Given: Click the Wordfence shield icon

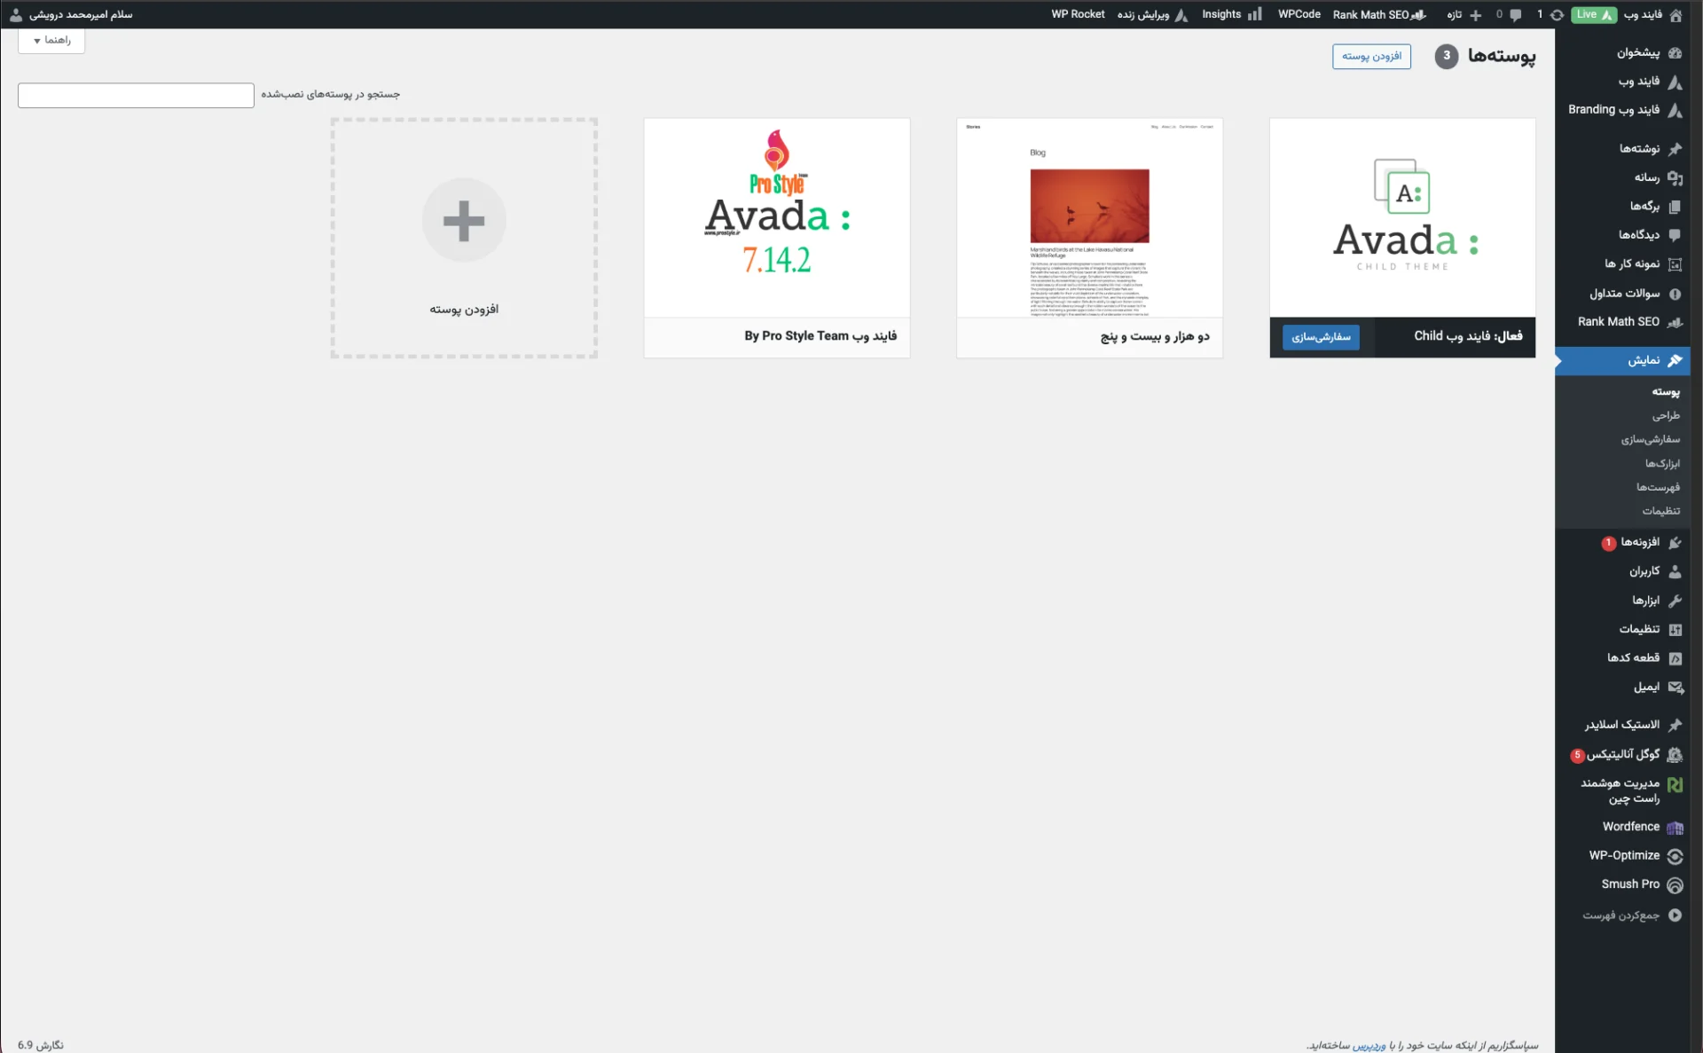Looking at the screenshot, I should (x=1675, y=828).
